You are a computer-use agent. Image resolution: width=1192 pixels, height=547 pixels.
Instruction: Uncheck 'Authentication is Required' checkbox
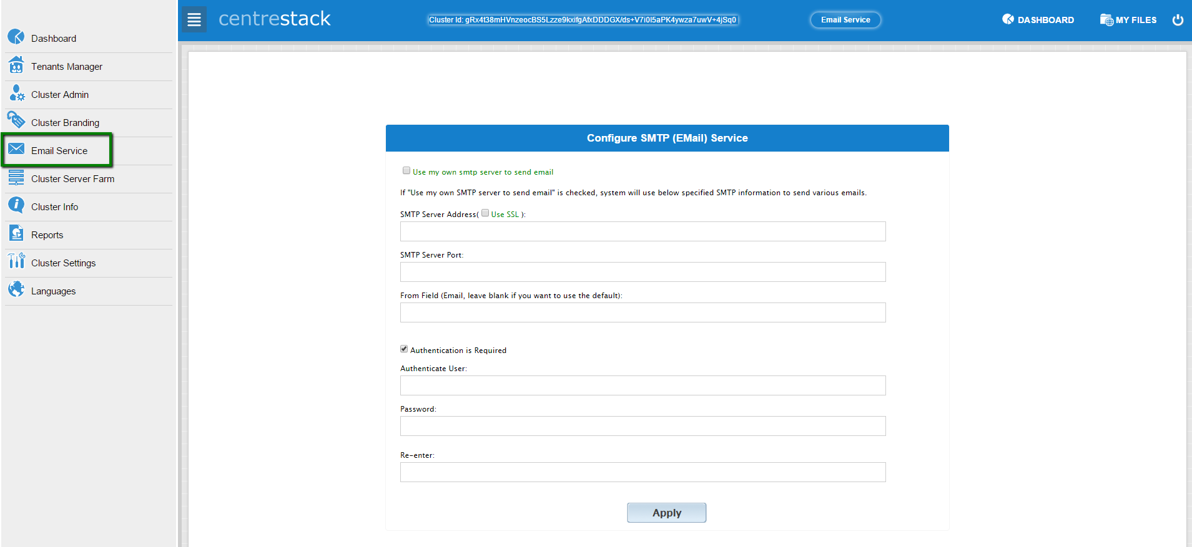coord(404,349)
